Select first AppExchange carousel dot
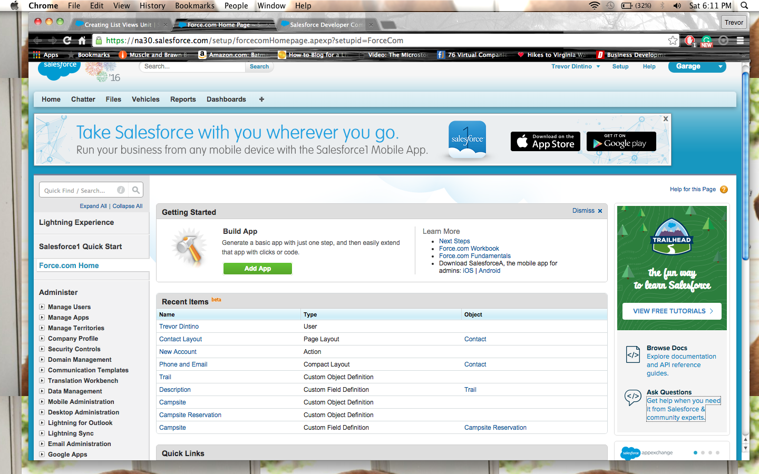The width and height of the screenshot is (759, 474). click(x=696, y=452)
